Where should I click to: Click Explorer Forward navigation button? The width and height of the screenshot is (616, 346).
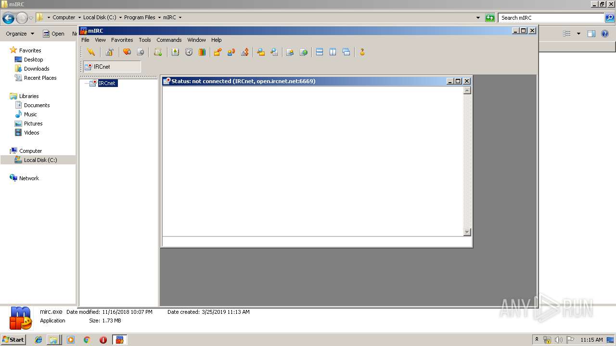click(x=22, y=18)
